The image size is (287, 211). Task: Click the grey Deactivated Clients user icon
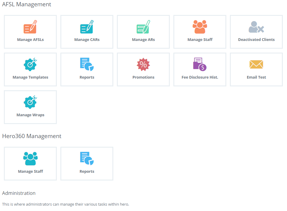point(256,27)
